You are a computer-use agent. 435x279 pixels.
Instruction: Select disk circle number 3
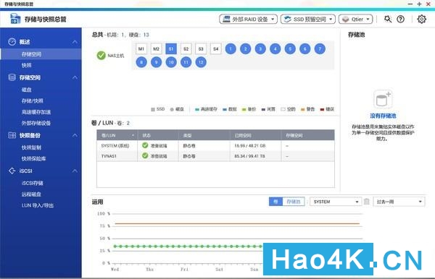[x=260, y=49]
